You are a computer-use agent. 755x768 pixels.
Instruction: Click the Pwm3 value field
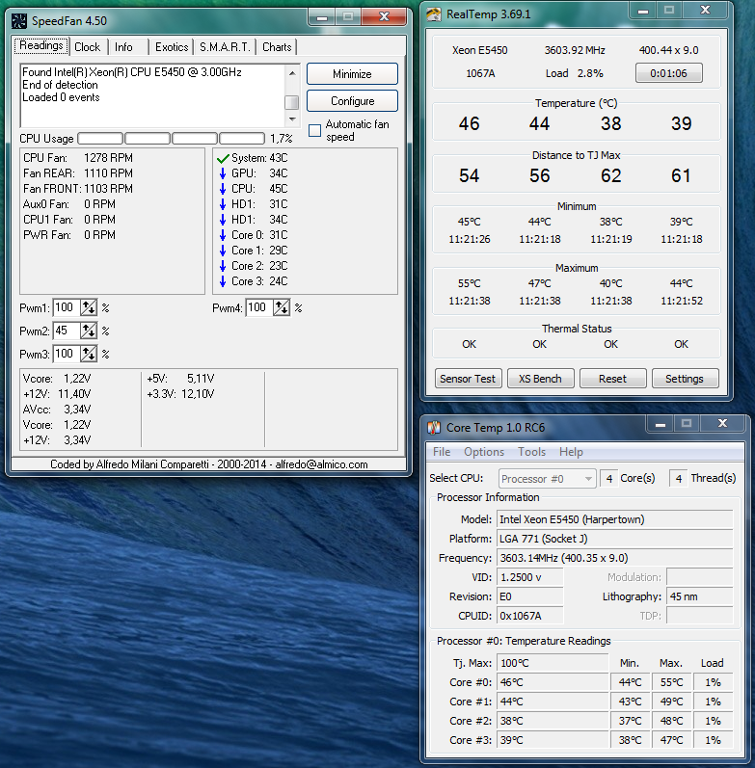click(67, 354)
